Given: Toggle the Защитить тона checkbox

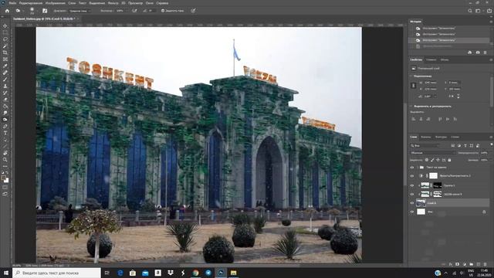Looking at the screenshot, I should [x=163, y=11].
